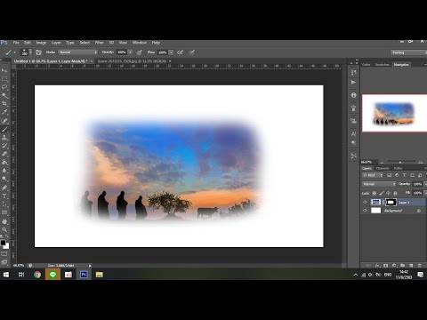Screen dimensions: 427x320
Task: Open the Filter menu
Action: (x=100, y=43)
